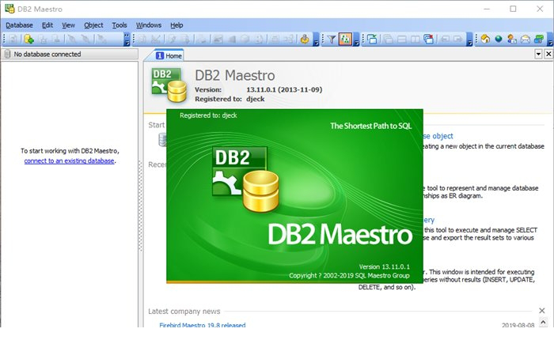Click the green DB2 Maestro splash screen
554x340 pixels.
(x=294, y=196)
